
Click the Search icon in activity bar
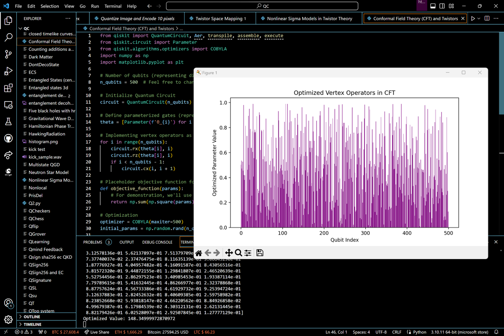click(x=8, y=38)
